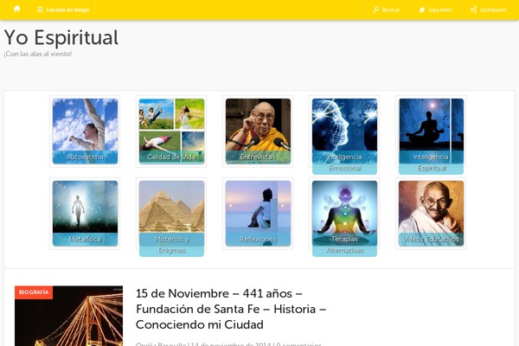Open the Compartir share menu
Screen dimensions: 519x346
pos(489,10)
